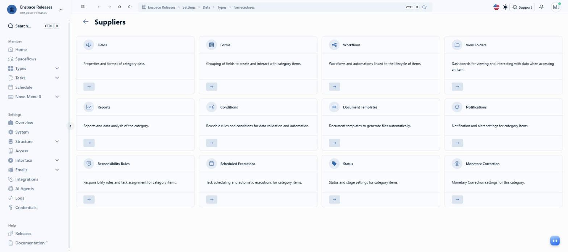This screenshot has height=252, width=568.
Task: Return via back arrow beside Suppliers
Action: click(x=86, y=22)
